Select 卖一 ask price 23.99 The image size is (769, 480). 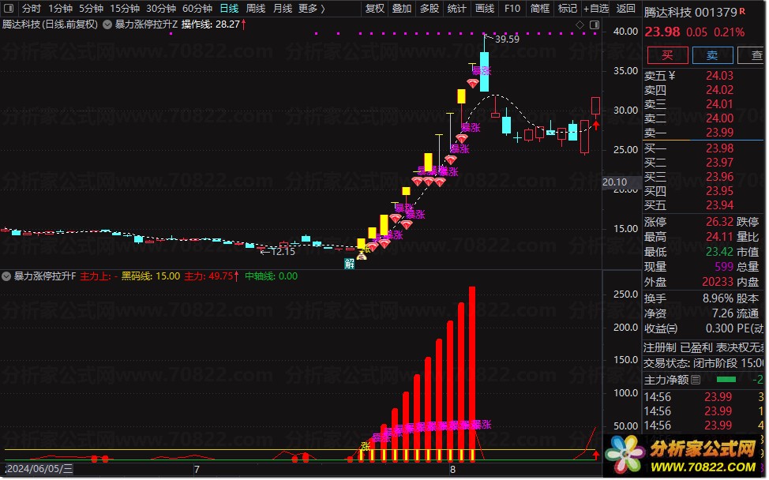pos(719,133)
